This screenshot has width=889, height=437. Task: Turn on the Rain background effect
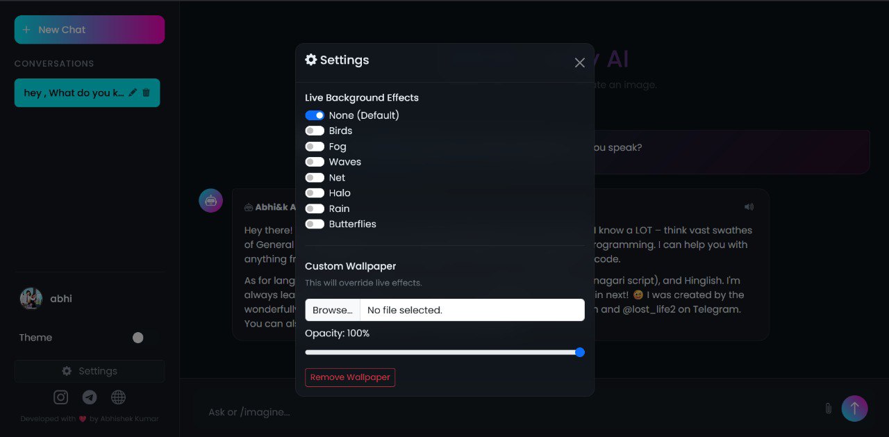[x=315, y=208]
